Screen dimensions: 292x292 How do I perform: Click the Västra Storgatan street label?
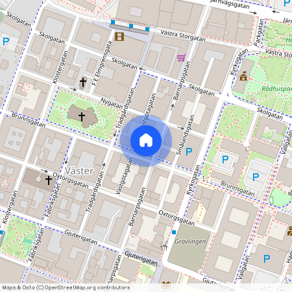click(x=183, y=36)
